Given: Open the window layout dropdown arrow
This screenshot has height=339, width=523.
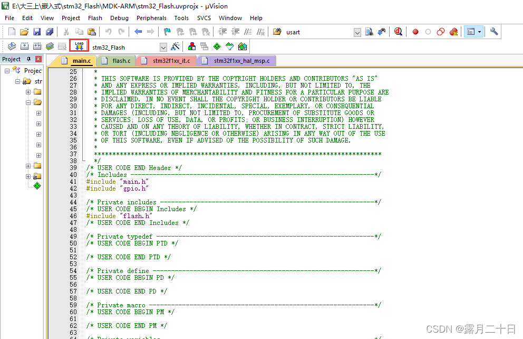Looking at the screenshot, I should pyautogui.click(x=479, y=32).
